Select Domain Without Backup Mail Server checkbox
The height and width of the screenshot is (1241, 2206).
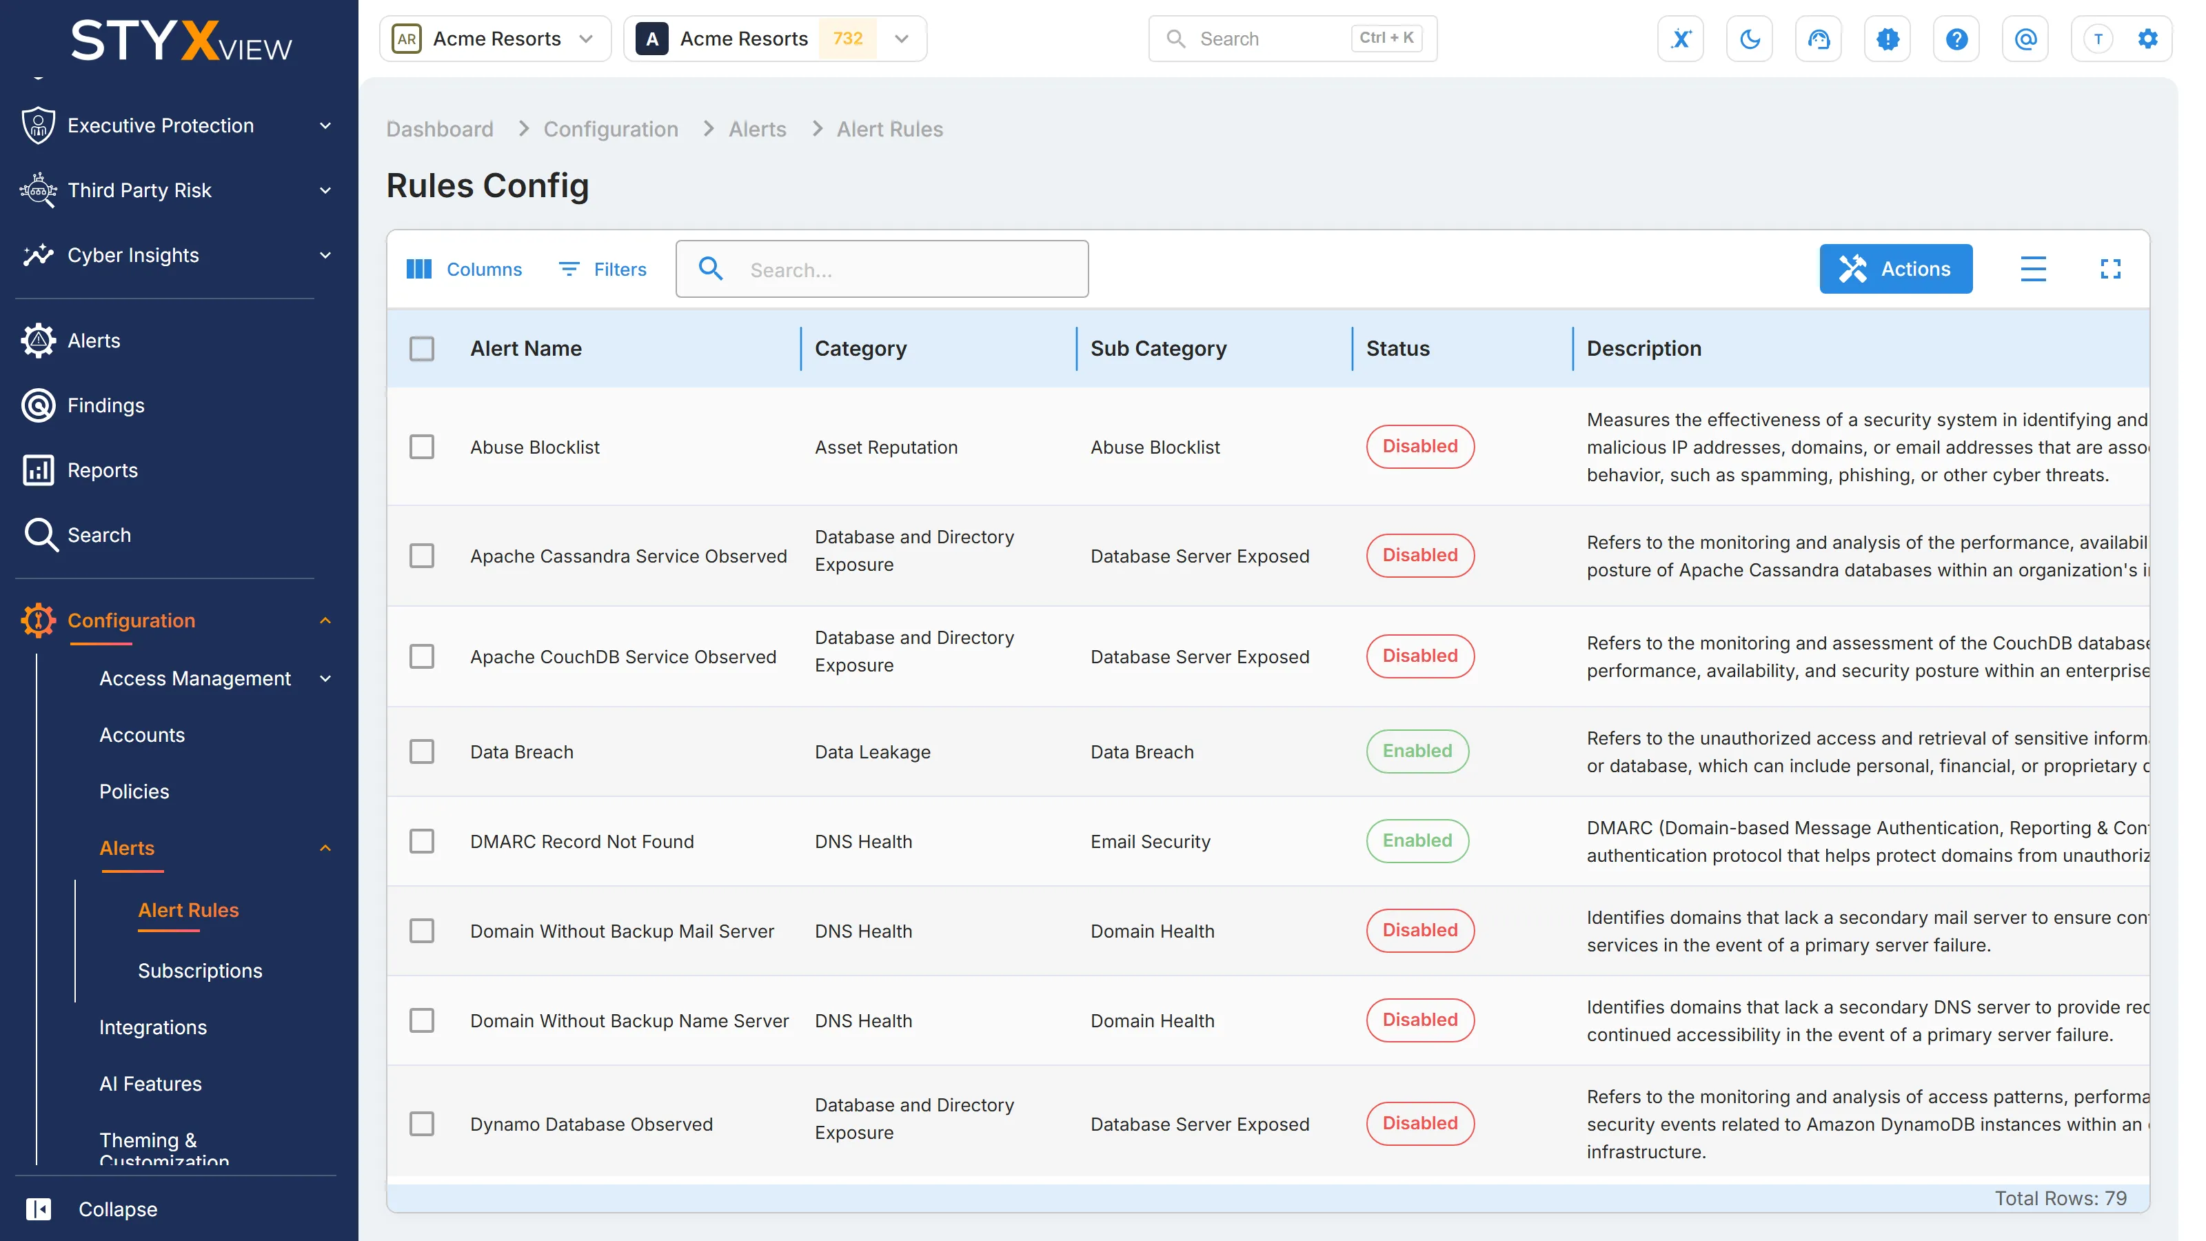(x=421, y=931)
